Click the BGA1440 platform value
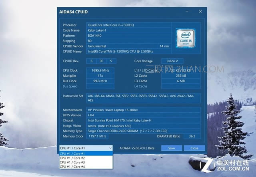This screenshot has height=177, width=256. pyautogui.click(x=129, y=36)
